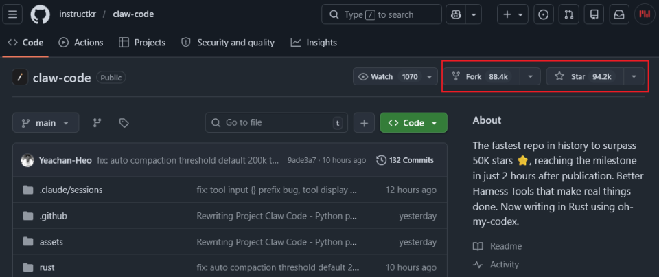Open the Fork options dropdown arrow
The width and height of the screenshot is (659, 277).
(x=530, y=76)
